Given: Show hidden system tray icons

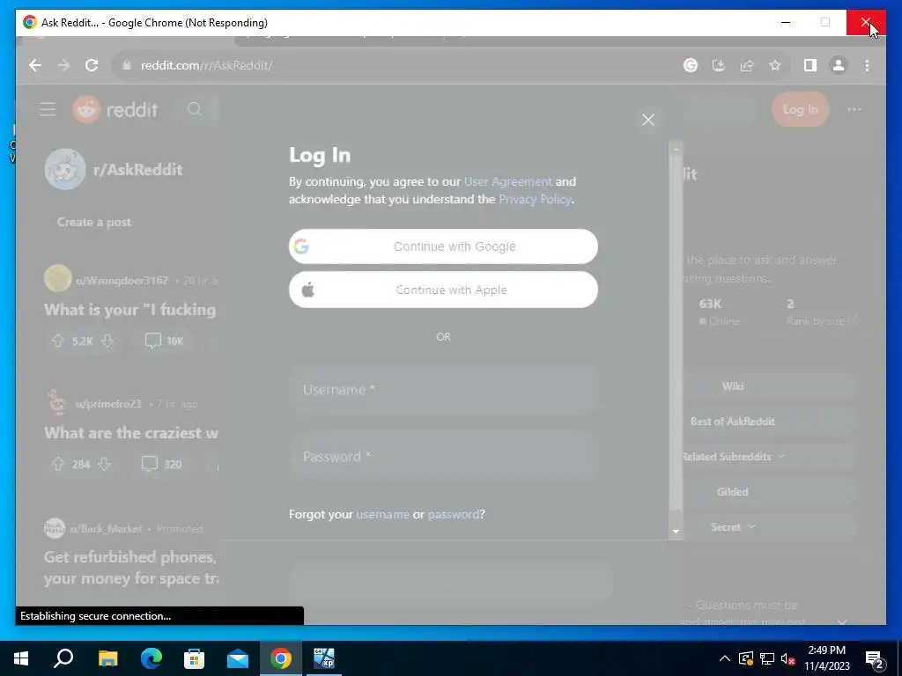Looking at the screenshot, I should click(x=725, y=658).
